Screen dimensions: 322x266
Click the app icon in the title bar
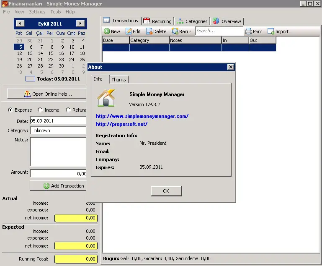pos(5,4)
